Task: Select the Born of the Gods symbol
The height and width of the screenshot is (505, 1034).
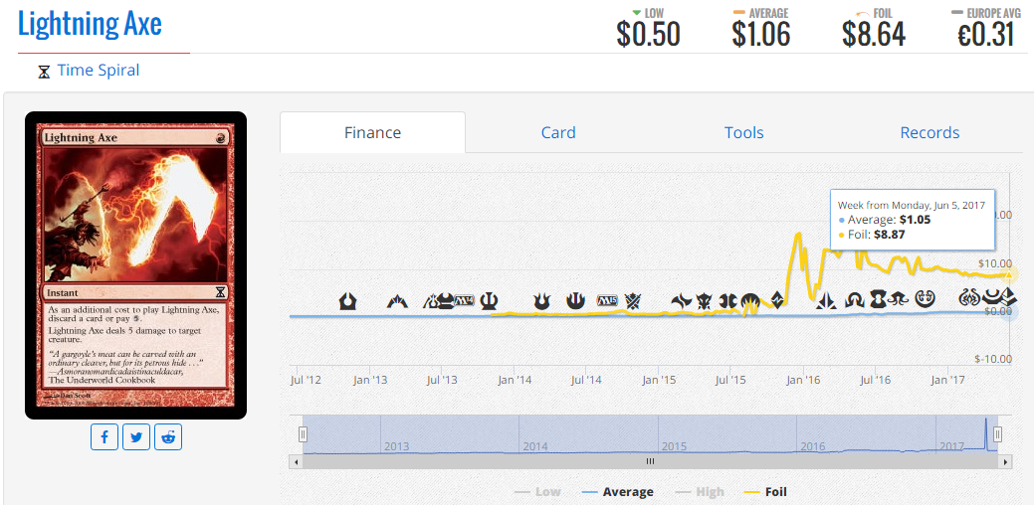Action: 542,301
